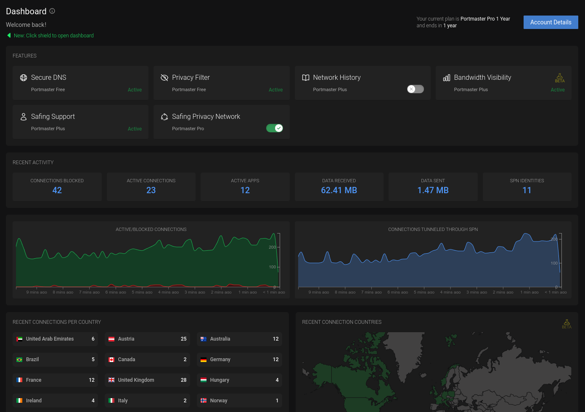Click the Privacy Filter crossed-eye icon

tap(164, 78)
